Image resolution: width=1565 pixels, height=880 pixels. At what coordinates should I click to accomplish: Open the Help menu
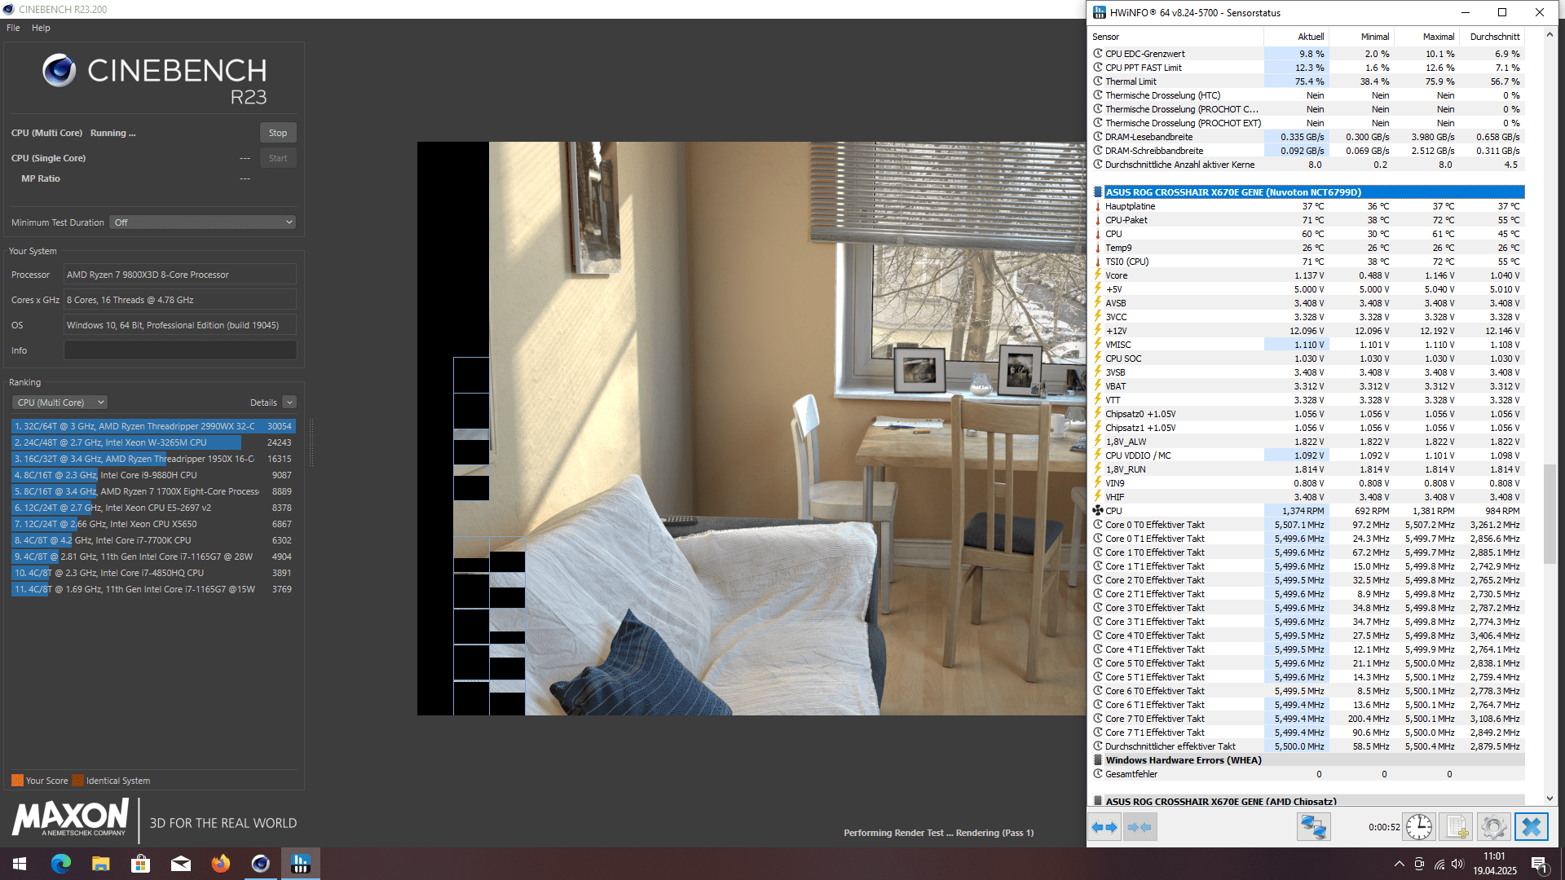tap(41, 28)
